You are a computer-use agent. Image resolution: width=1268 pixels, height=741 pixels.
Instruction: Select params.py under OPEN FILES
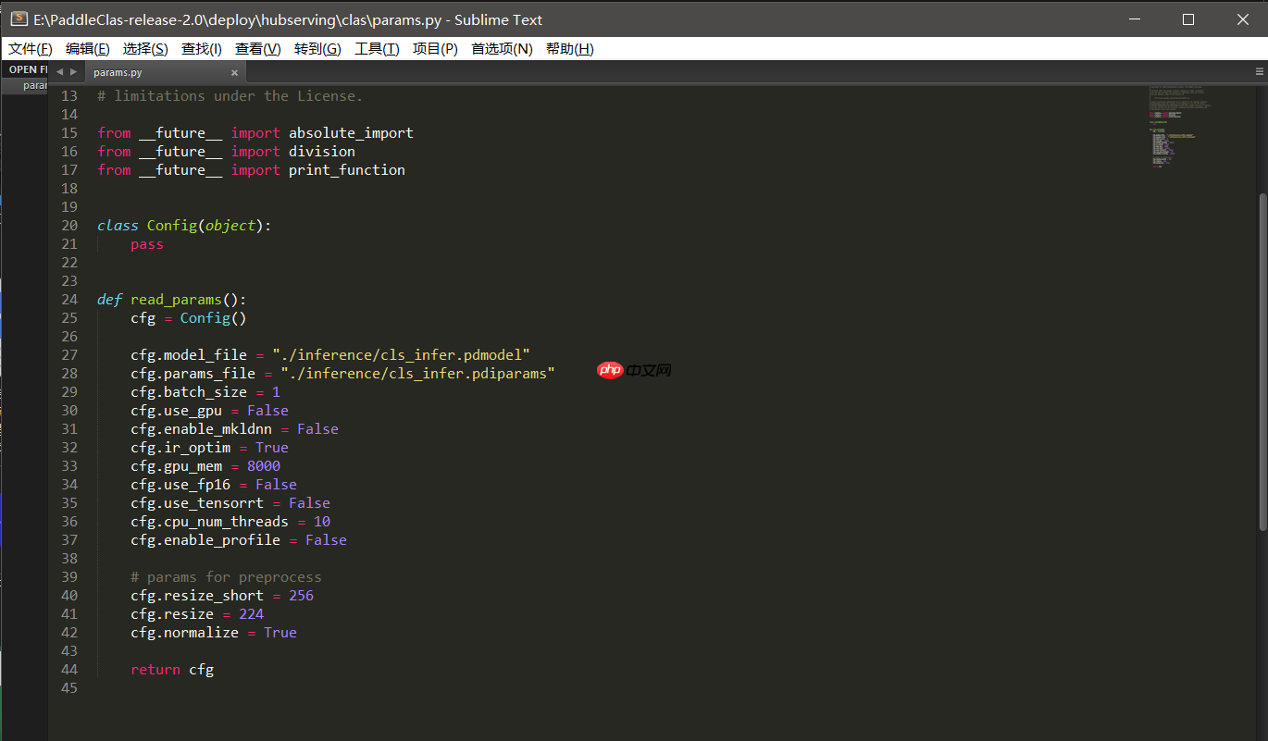[34, 84]
